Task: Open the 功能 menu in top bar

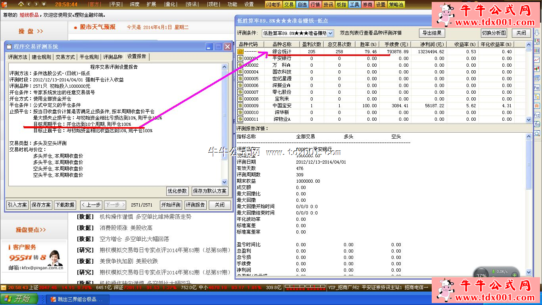Action: [233, 4]
